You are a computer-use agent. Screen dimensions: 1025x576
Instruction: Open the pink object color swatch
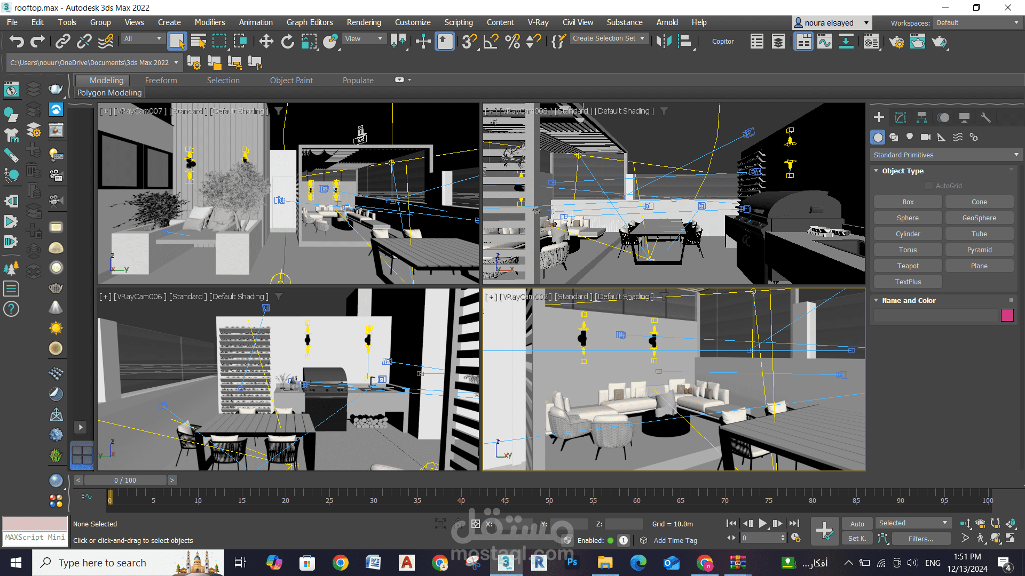click(x=1007, y=315)
